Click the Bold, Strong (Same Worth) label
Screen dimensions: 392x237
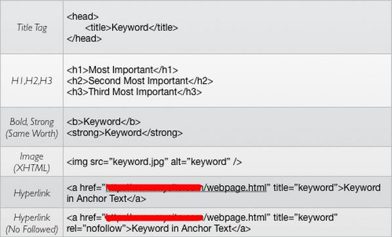tap(31, 128)
